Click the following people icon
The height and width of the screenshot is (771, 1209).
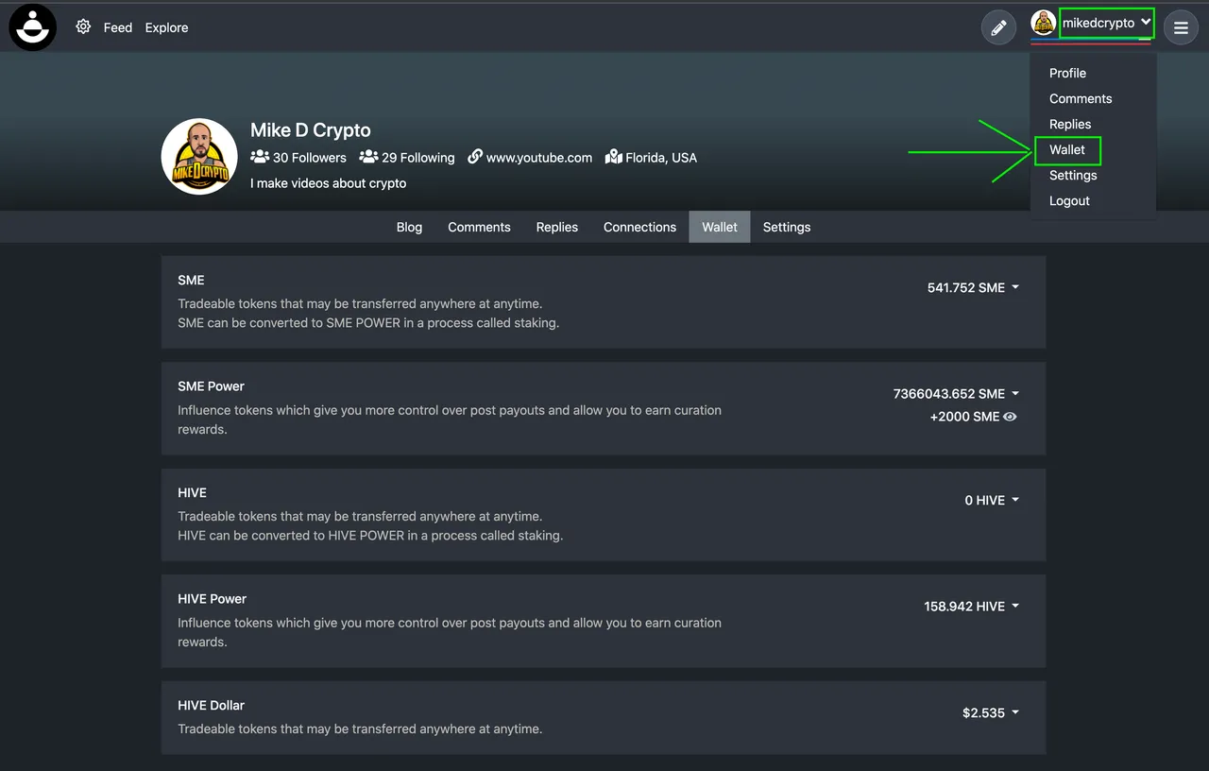click(x=368, y=156)
